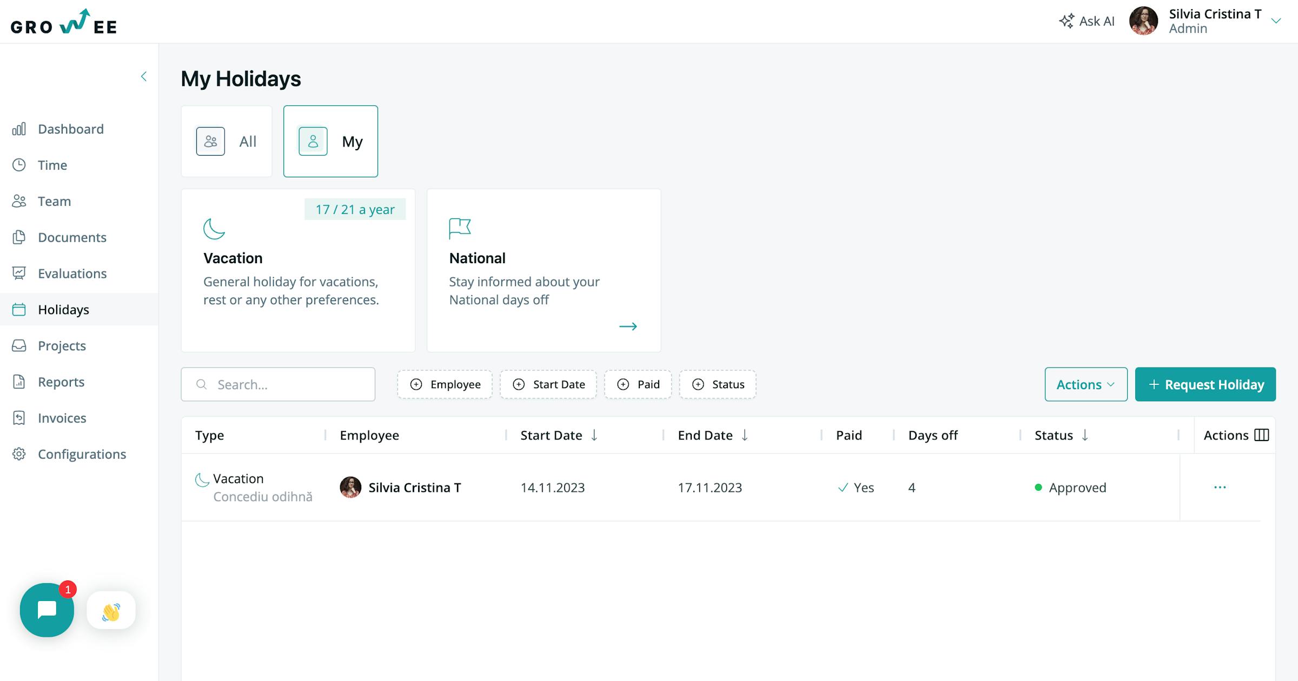Image resolution: width=1298 pixels, height=681 pixels.
Task: Click the person icon in My tab
Action: [x=313, y=141]
